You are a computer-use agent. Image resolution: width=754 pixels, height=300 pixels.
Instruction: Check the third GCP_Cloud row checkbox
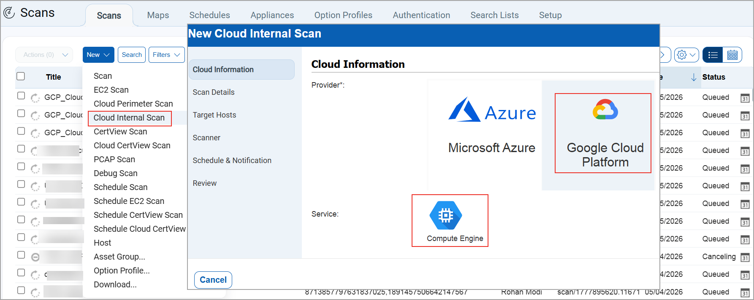click(21, 131)
